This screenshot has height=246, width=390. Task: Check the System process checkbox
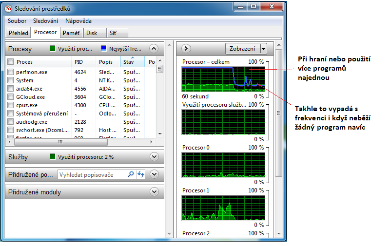tap(10, 80)
